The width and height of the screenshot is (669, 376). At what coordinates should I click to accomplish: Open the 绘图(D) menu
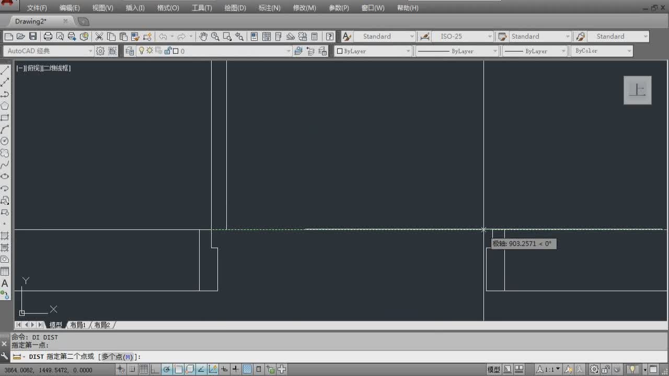235,8
